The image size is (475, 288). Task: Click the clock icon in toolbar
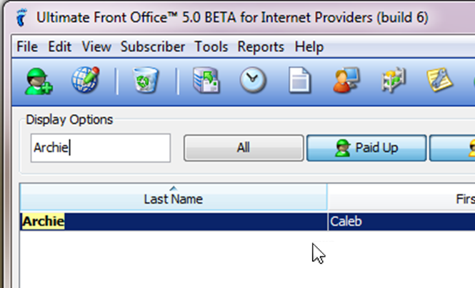click(x=253, y=80)
